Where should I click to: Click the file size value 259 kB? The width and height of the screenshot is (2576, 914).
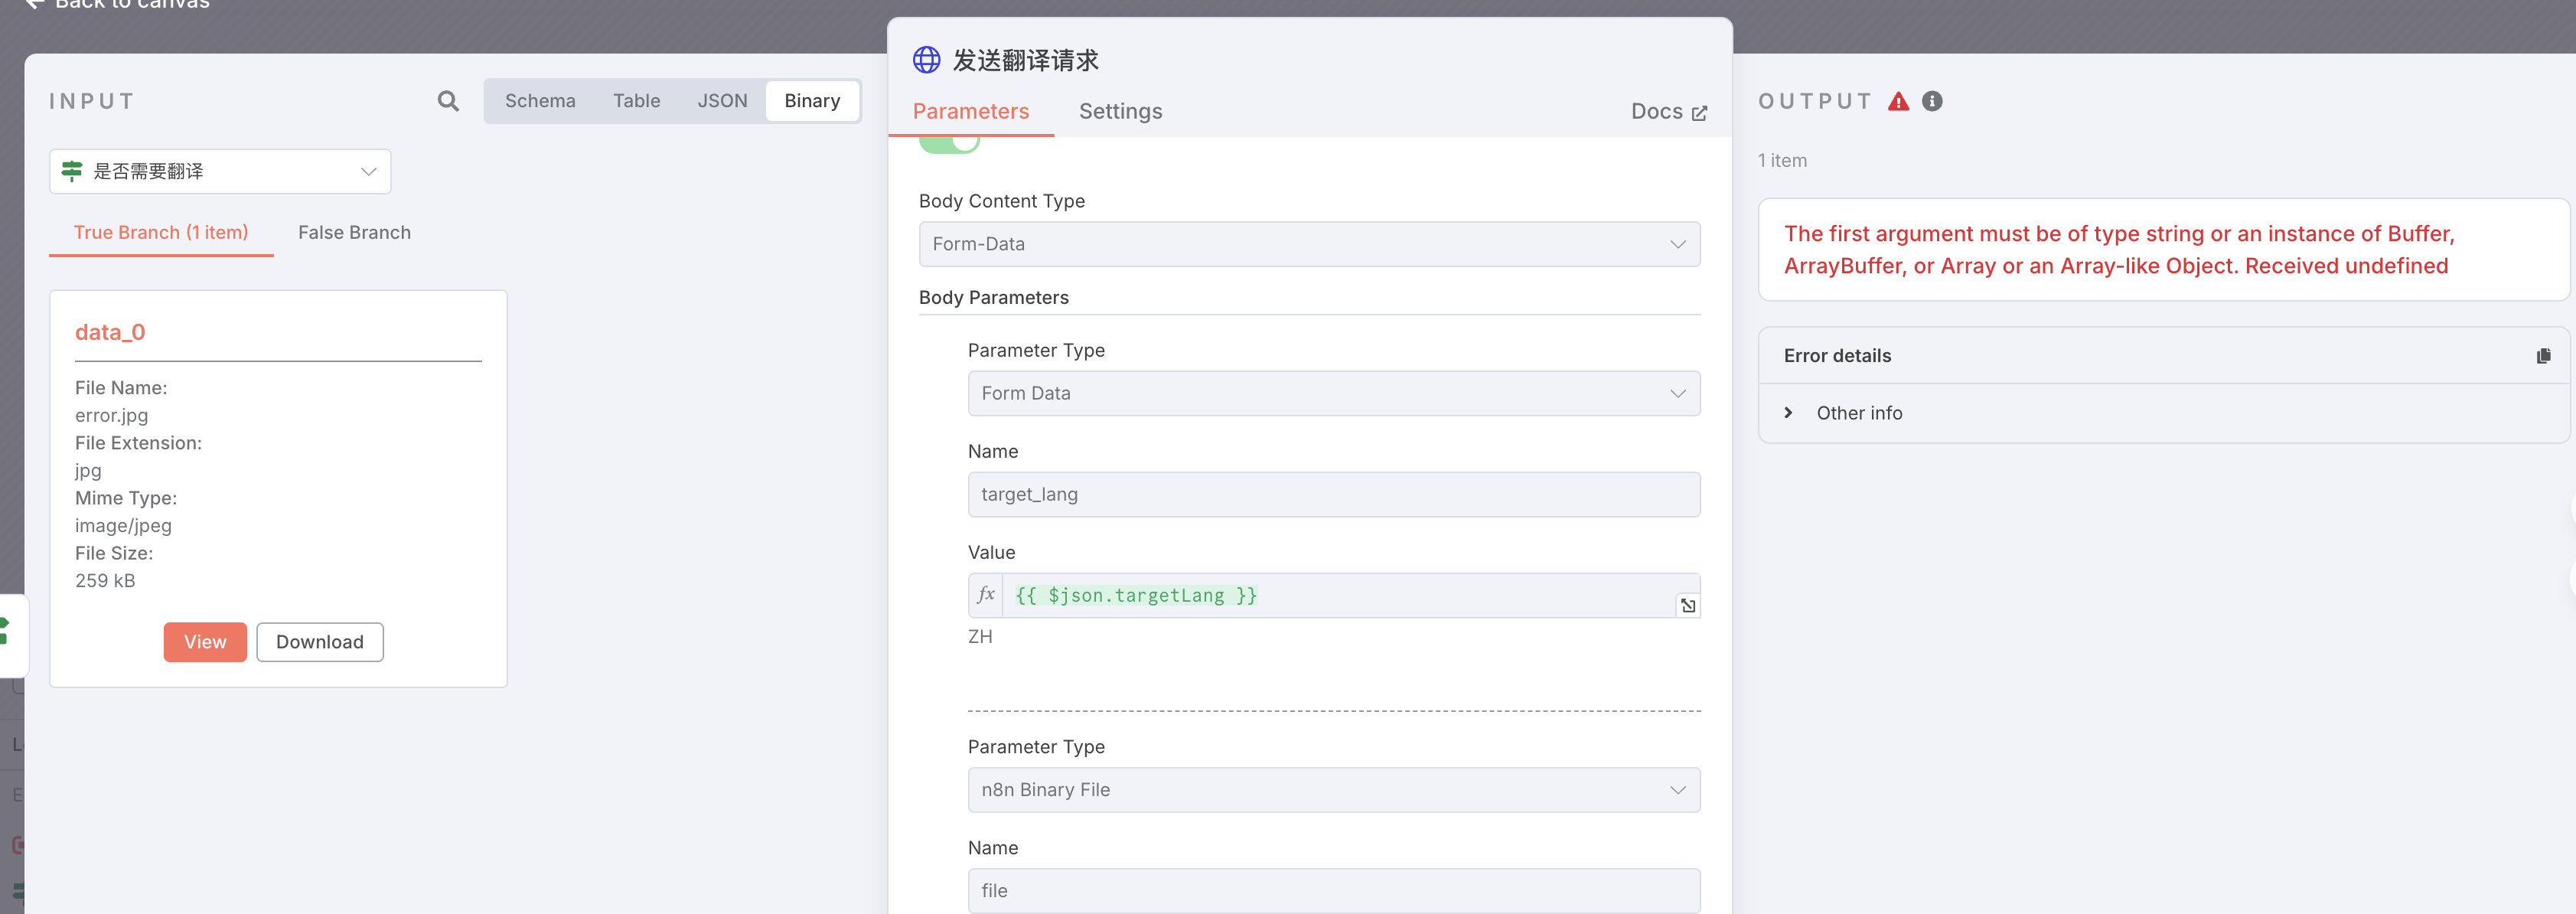tap(105, 580)
